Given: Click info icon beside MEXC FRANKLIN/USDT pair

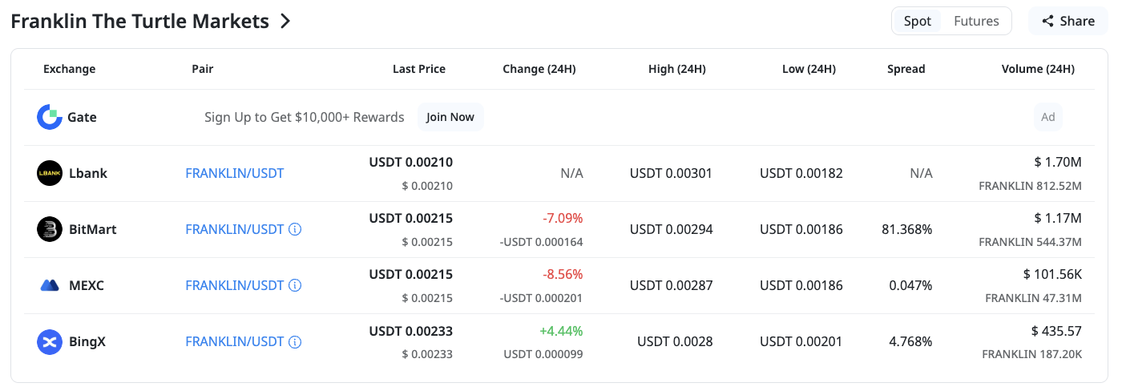Looking at the screenshot, I should (295, 285).
